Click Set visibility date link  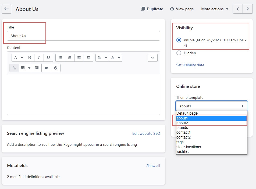[x=190, y=65]
